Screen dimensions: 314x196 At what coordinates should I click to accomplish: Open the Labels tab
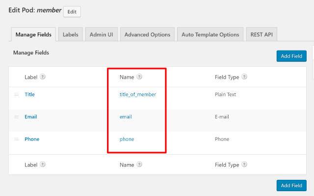pyautogui.click(x=71, y=34)
